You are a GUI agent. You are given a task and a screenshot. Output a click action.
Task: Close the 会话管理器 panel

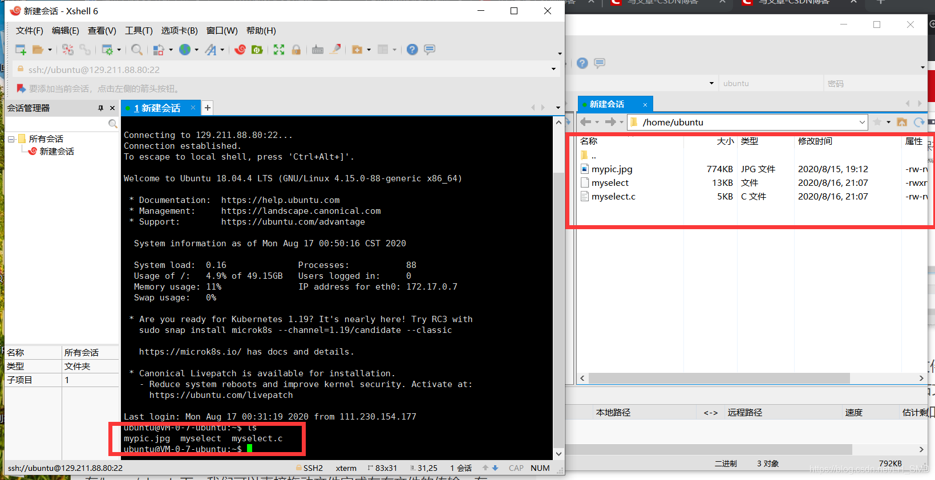[112, 108]
